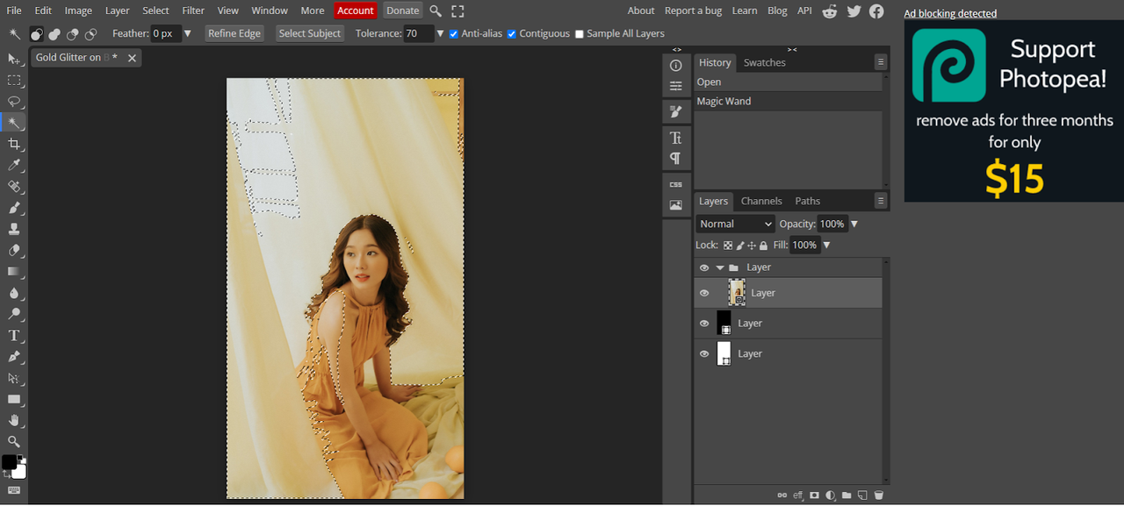Open the Opacity dropdown arrow

point(854,224)
